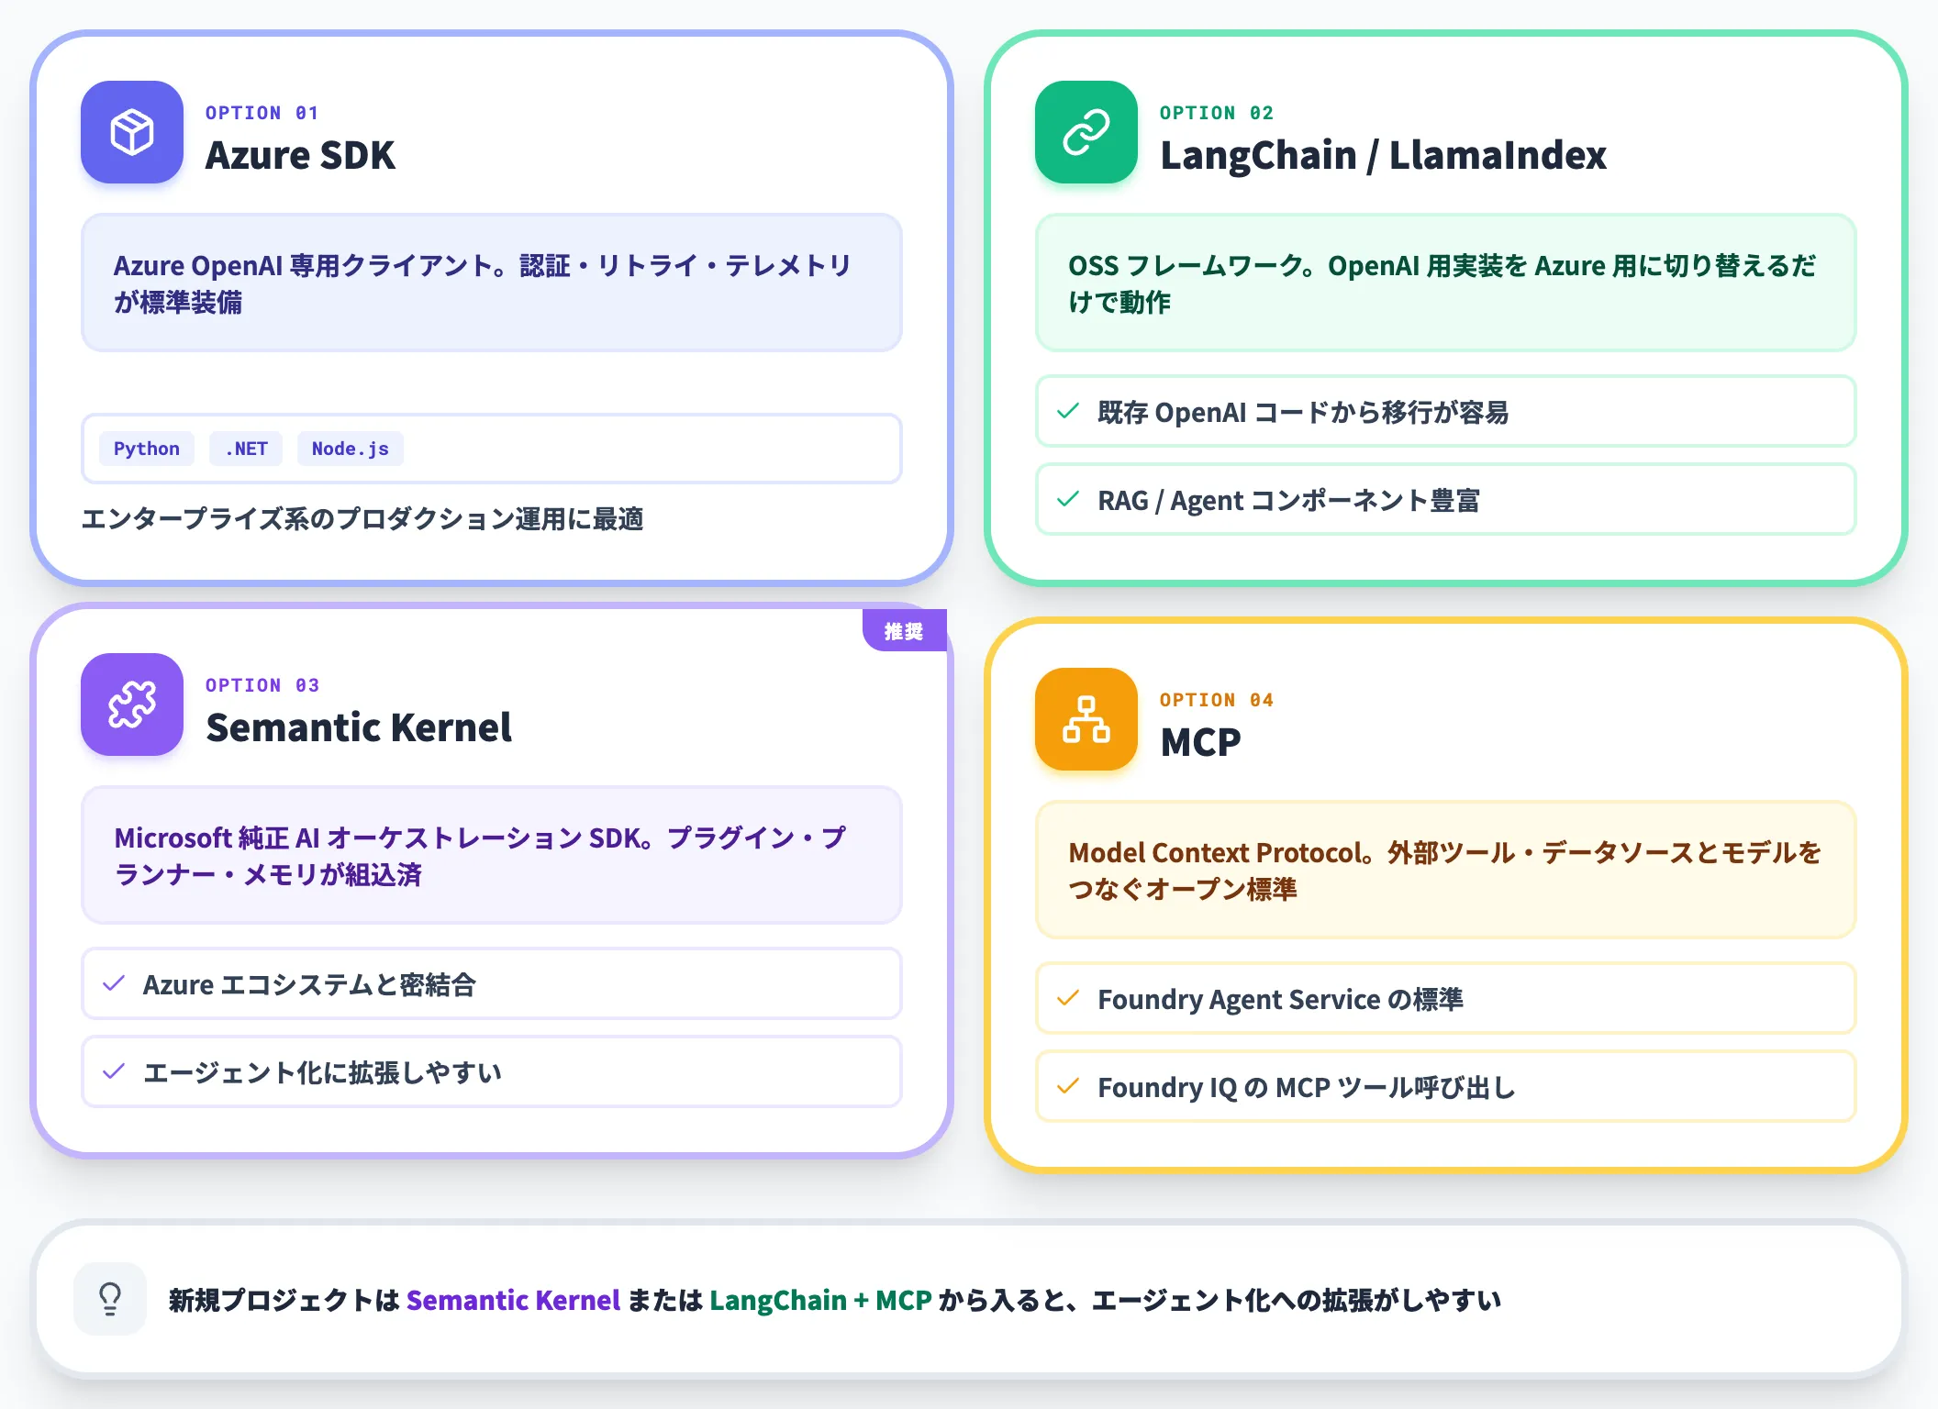Viewport: 1938px width, 1409px height.
Task: Click checkmark beside Azure エコシステムと密結合
Action: 114,983
